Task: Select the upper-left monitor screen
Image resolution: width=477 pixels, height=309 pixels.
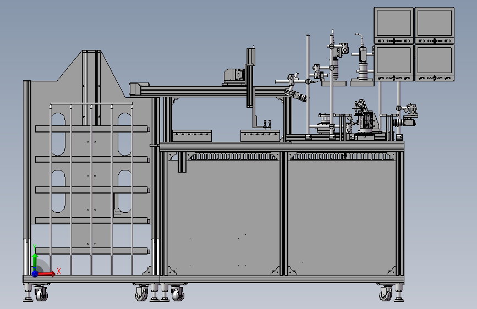Action: coord(393,23)
